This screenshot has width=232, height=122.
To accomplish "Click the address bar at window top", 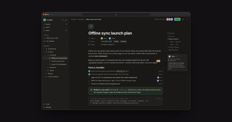I will [116, 15].
